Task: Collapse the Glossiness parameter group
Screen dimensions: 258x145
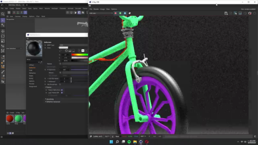Action: point(48,70)
